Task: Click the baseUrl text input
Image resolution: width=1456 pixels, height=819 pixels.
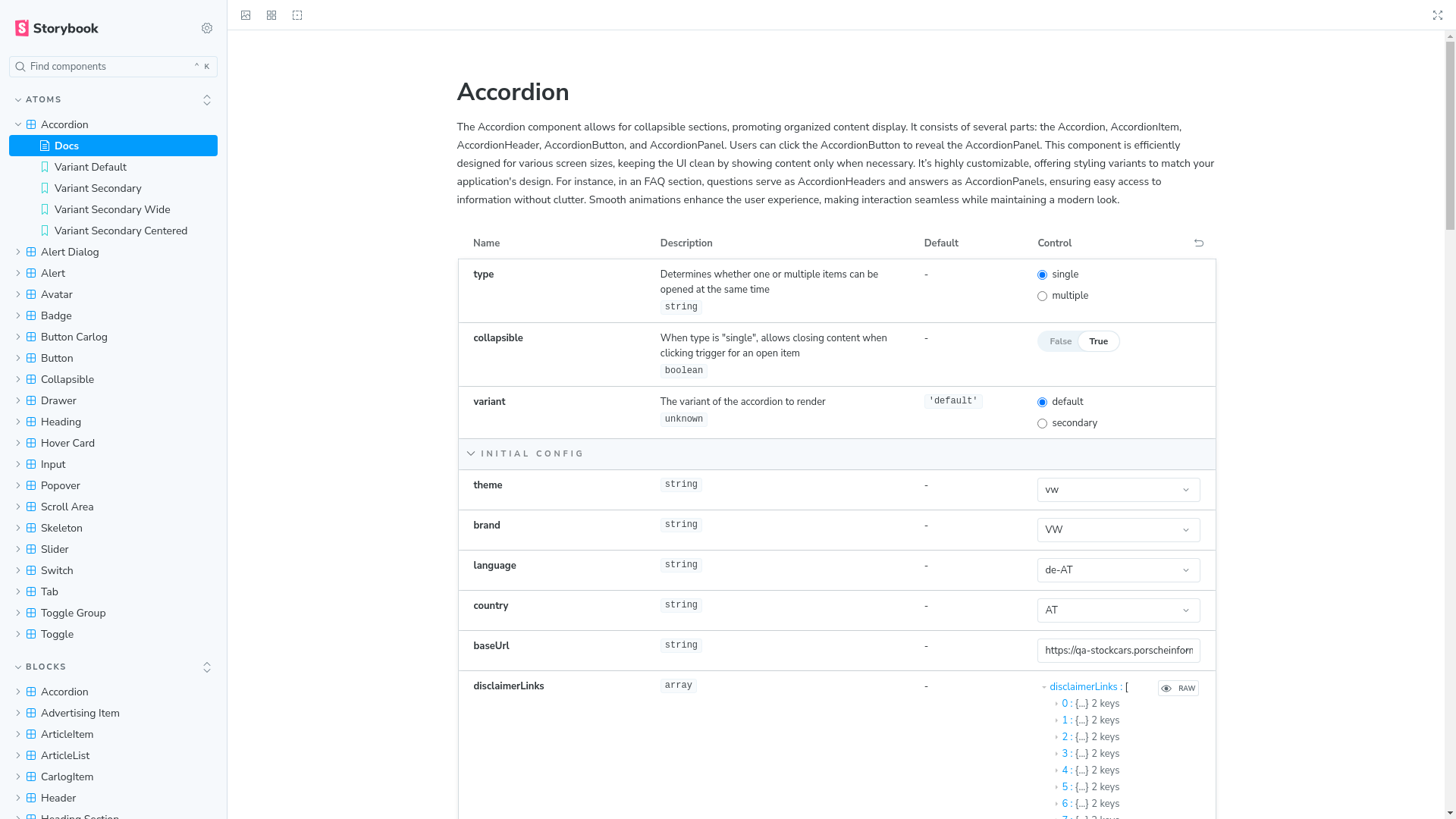Action: [1118, 651]
